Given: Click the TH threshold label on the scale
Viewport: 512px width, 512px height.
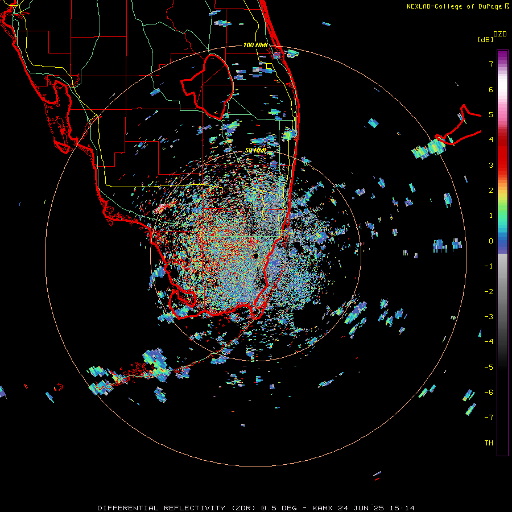Looking at the screenshot, I should coord(489,443).
